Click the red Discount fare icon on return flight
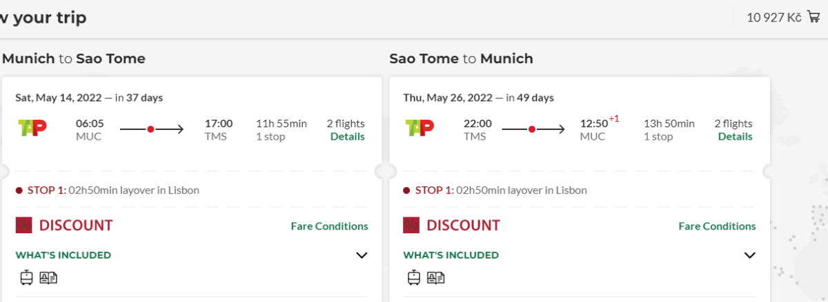 point(412,226)
